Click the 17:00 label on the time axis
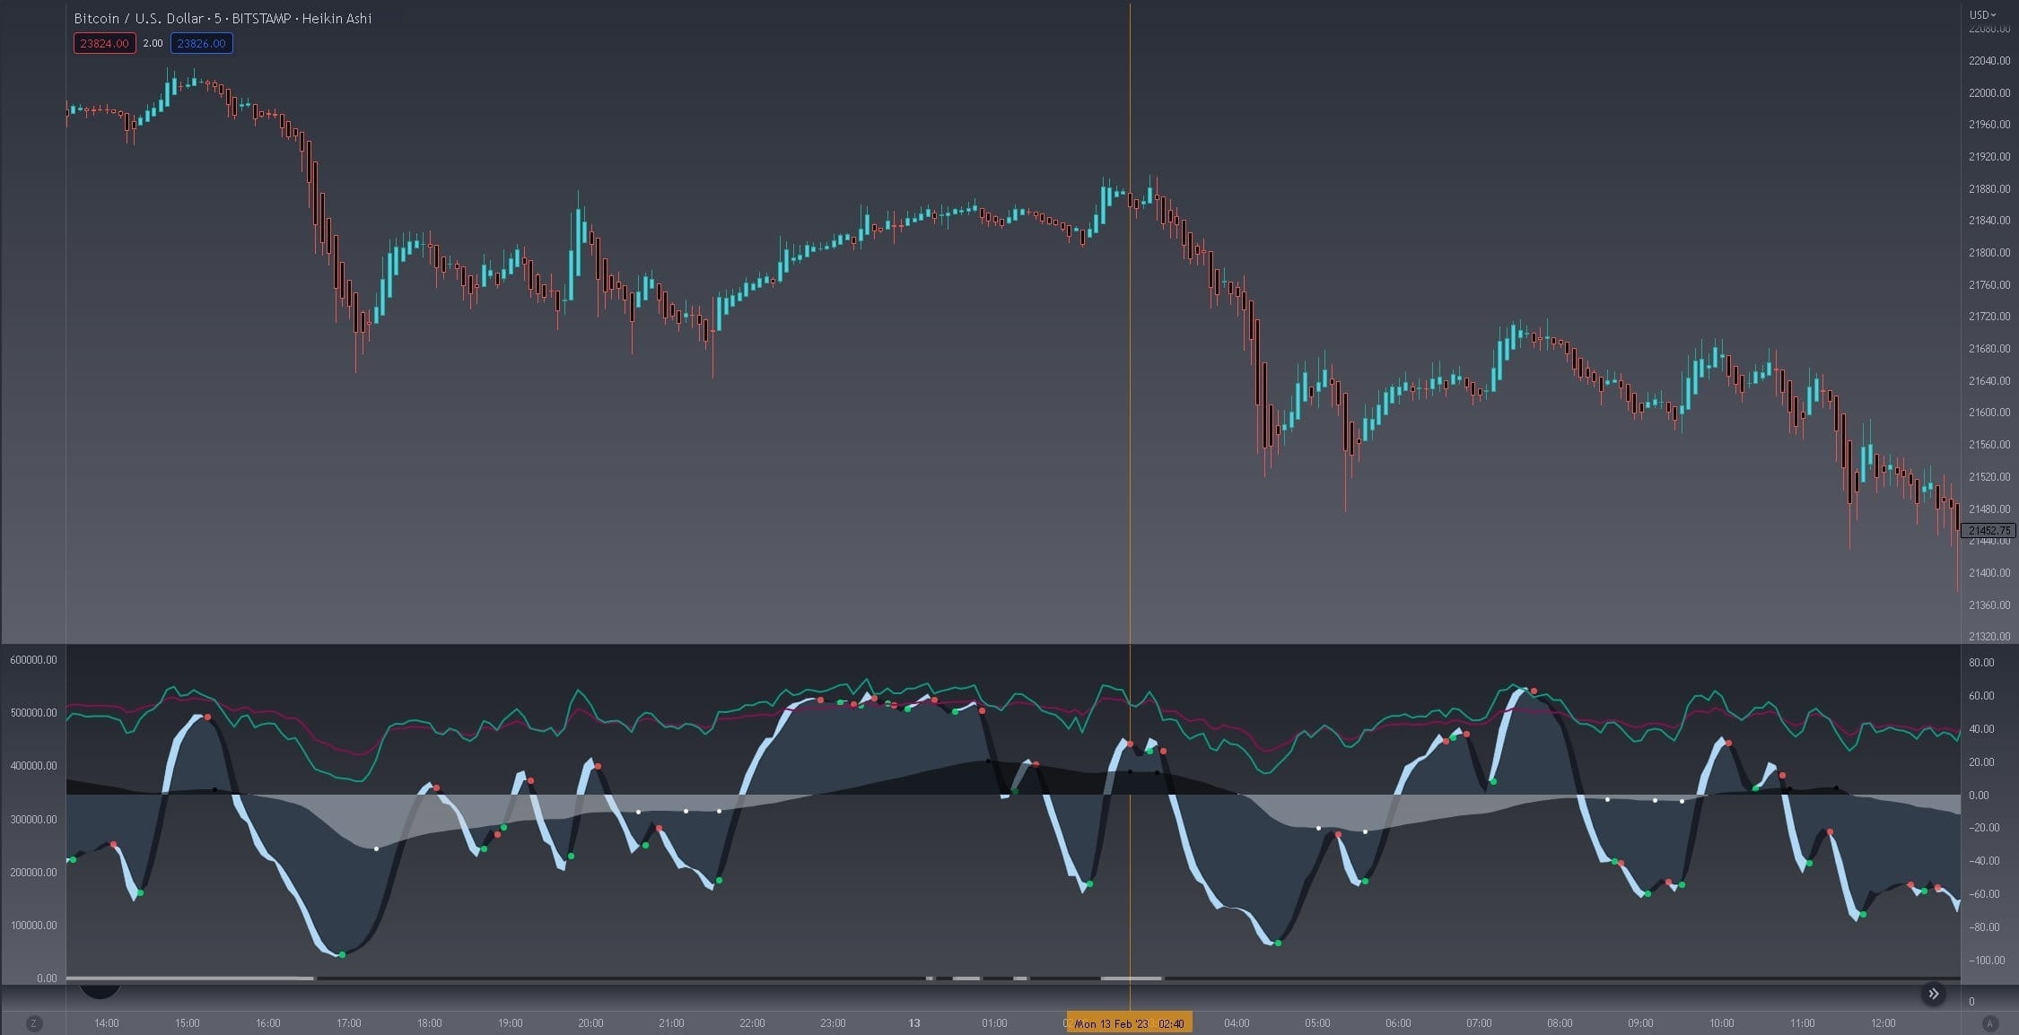The height and width of the screenshot is (1035, 2019). point(349,1023)
